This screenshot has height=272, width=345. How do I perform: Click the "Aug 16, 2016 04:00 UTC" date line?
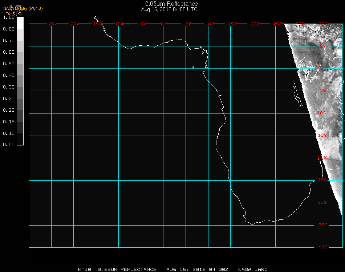click(x=169, y=9)
